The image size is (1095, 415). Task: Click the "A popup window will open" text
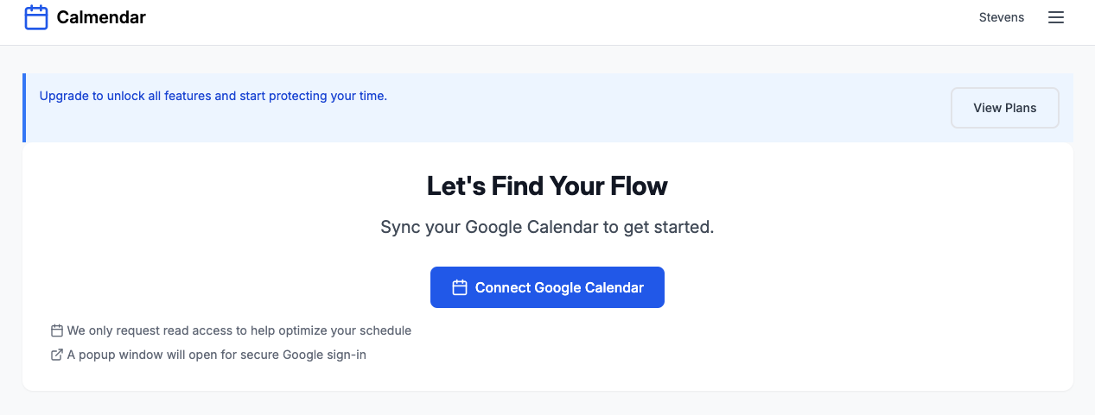[x=216, y=355]
